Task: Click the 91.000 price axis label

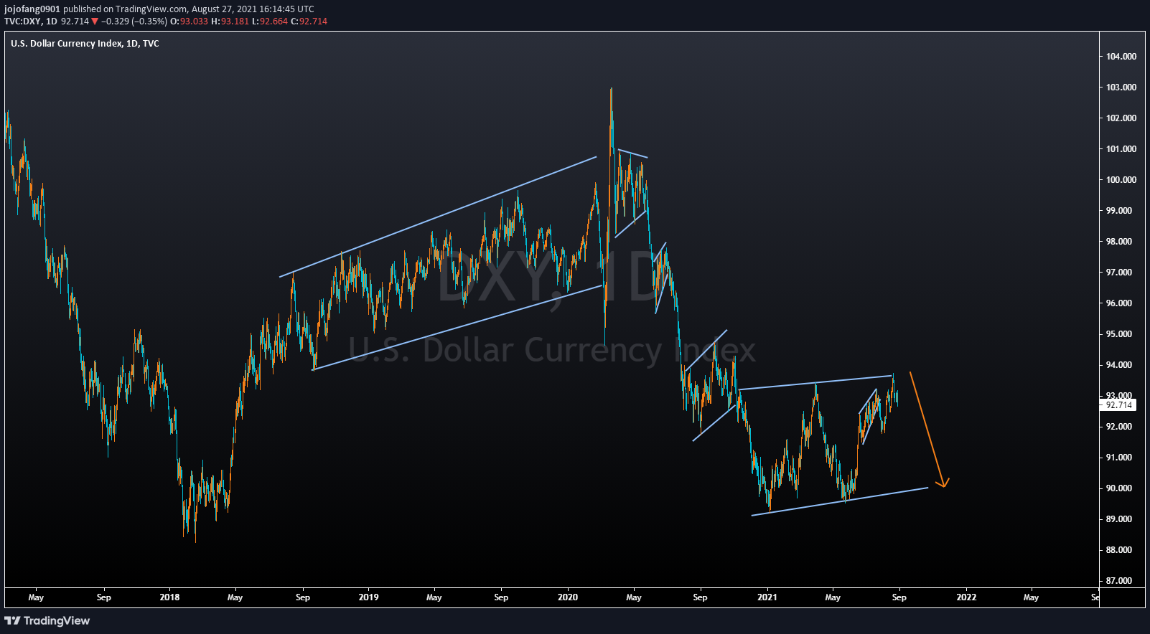Action: click(x=1121, y=458)
